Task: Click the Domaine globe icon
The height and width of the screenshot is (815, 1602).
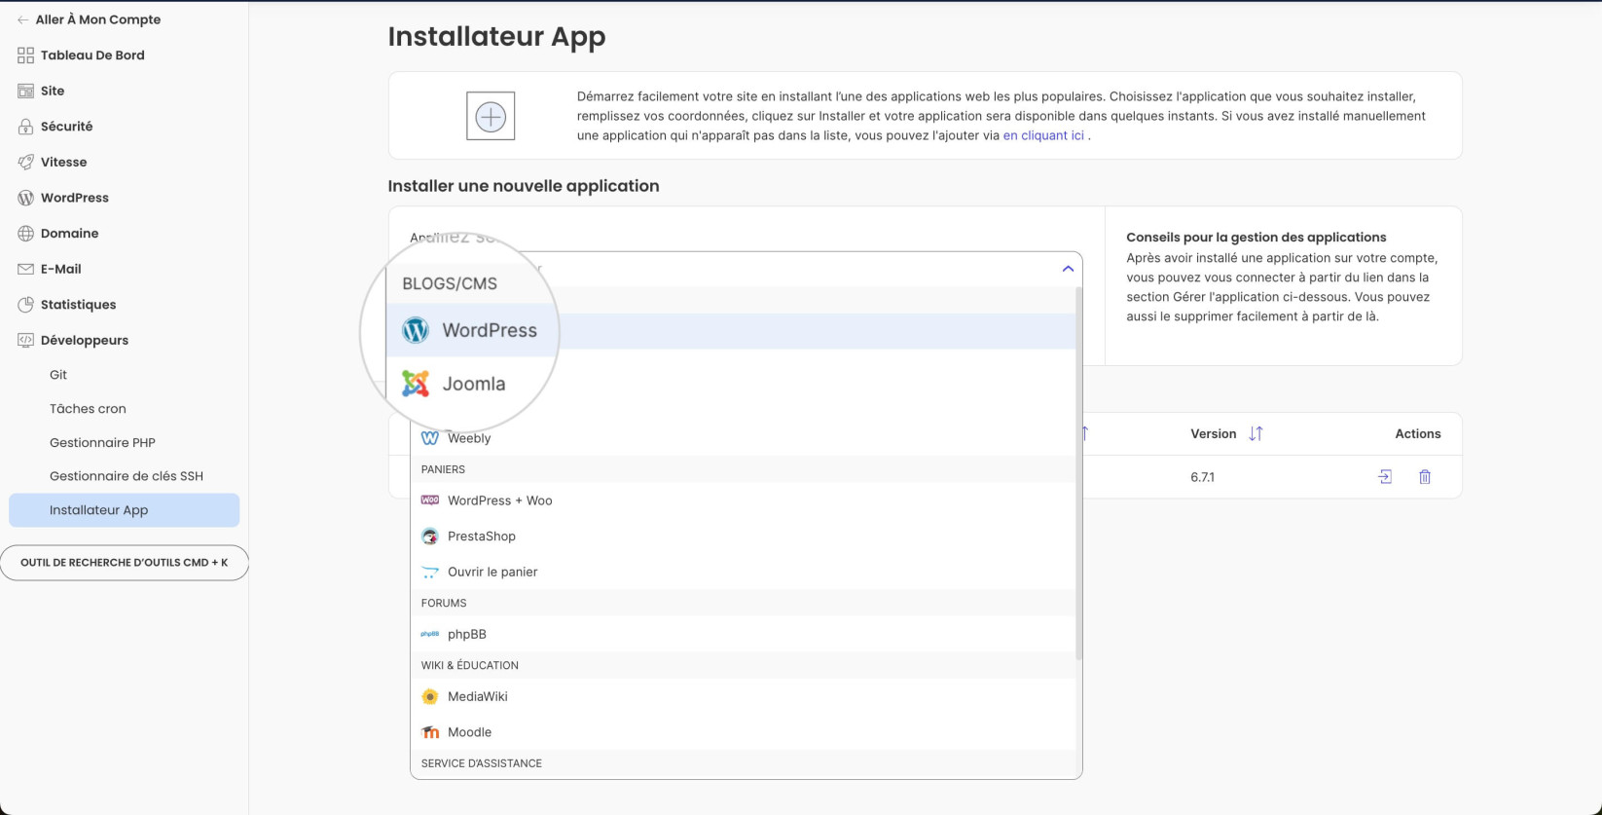Action: (25, 234)
